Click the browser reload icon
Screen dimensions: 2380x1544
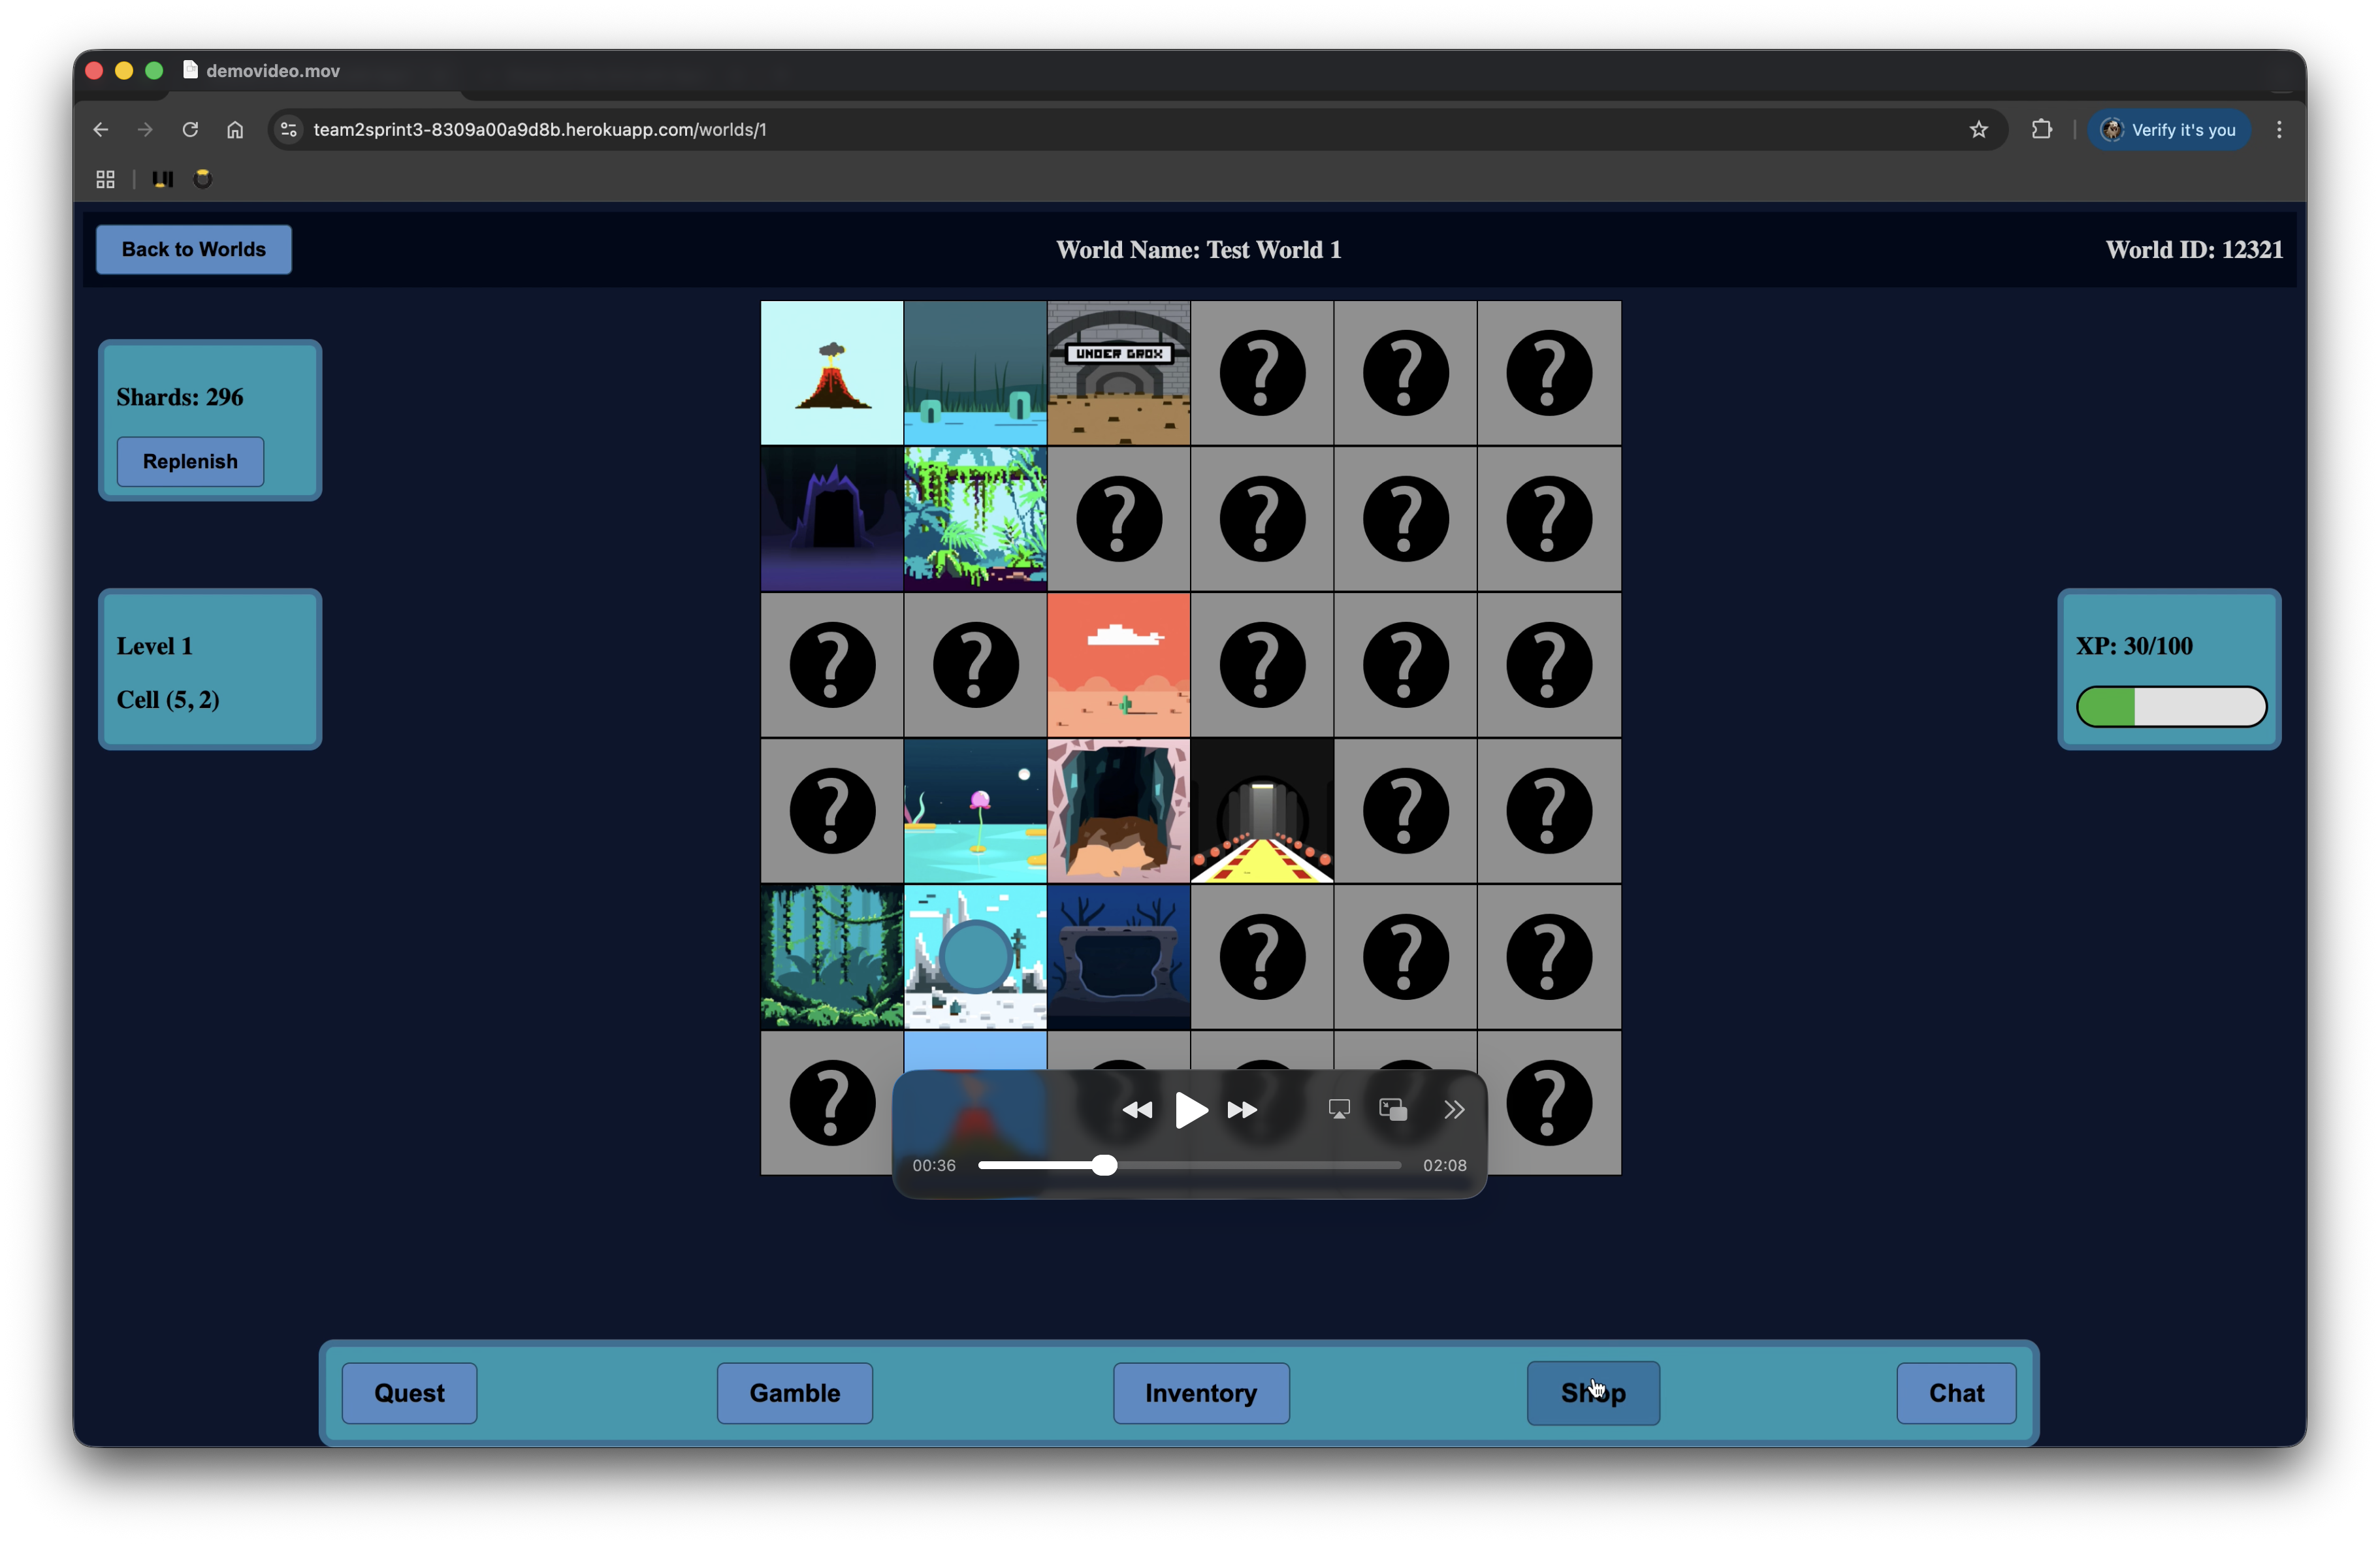pyautogui.click(x=190, y=129)
